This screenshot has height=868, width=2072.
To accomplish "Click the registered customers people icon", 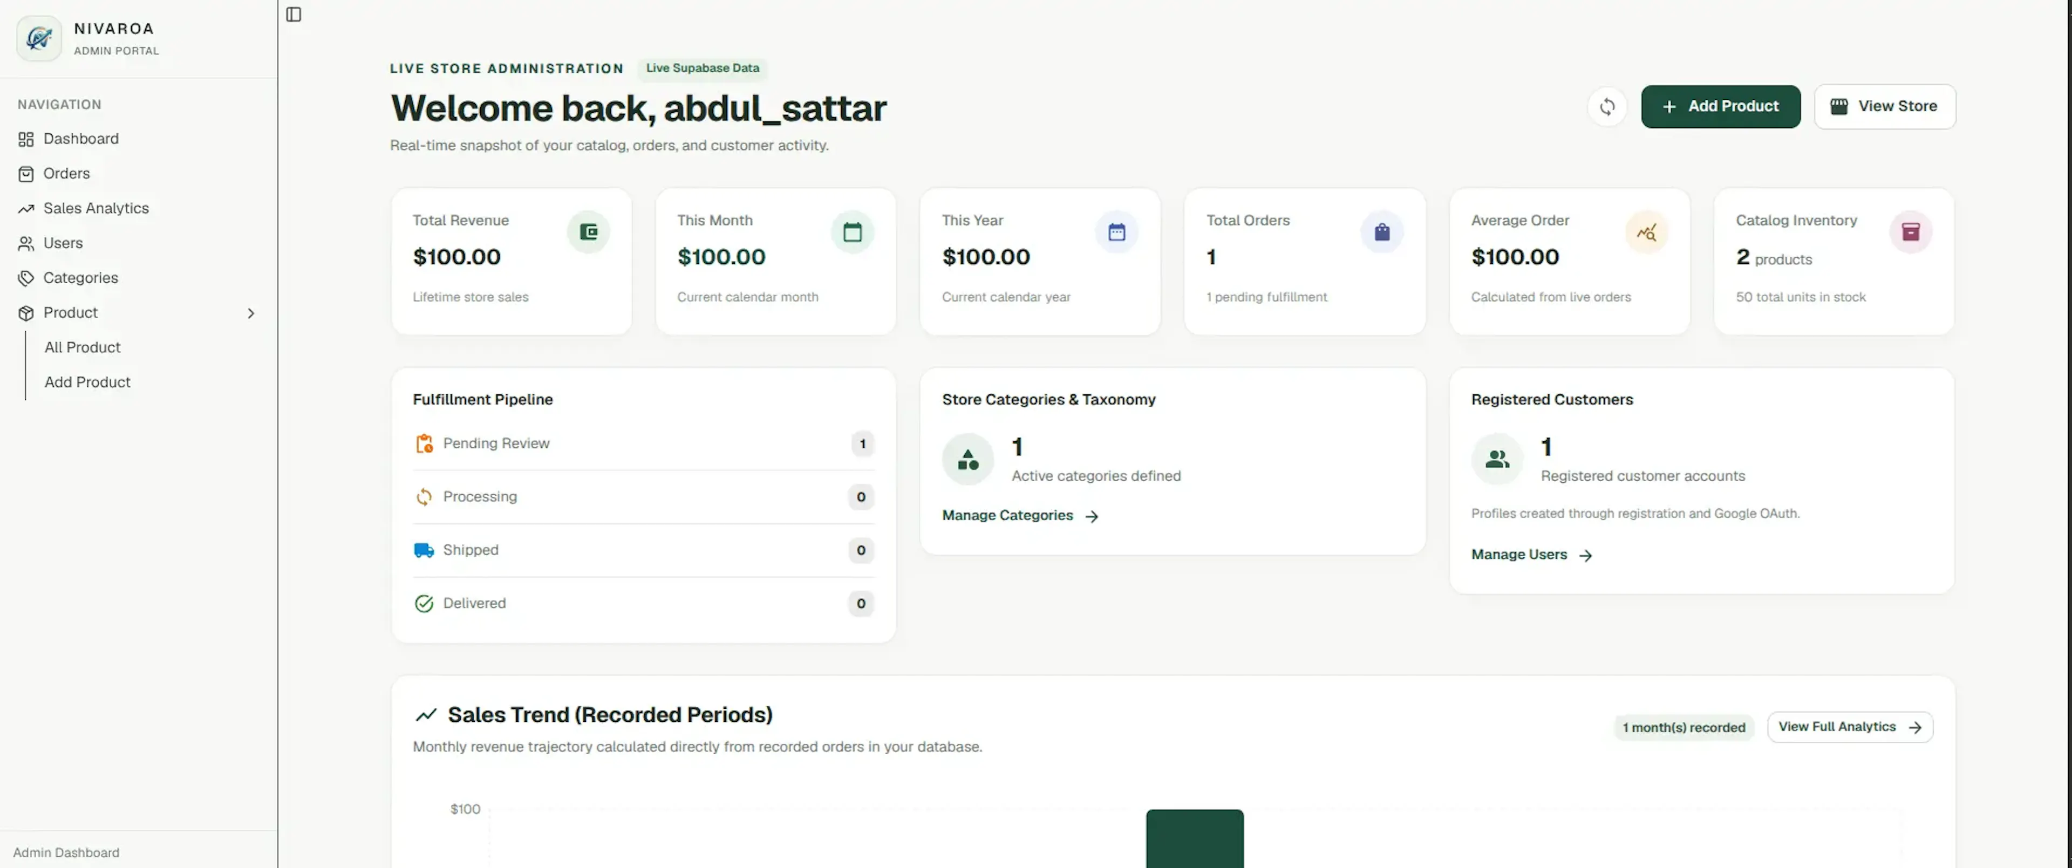I will pyautogui.click(x=1497, y=459).
